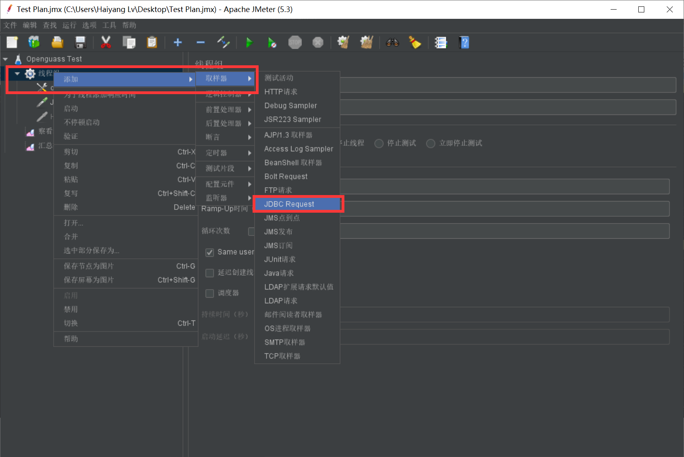
Task: Select the Openguass Test plan node
Action: (x=54, y=59)
